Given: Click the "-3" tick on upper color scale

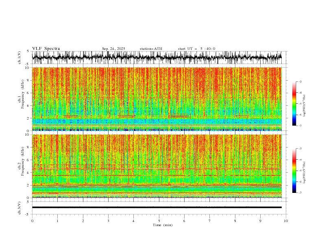Looking at the screenshot, I should (x=300, y=81).
